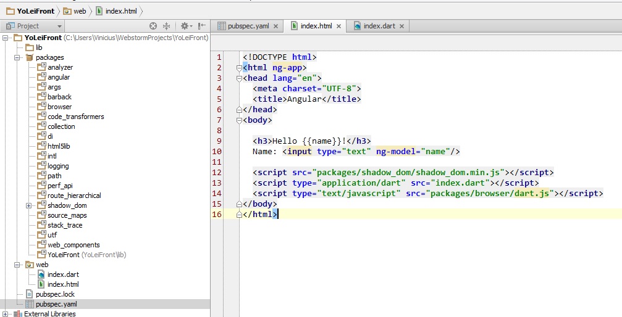Screen dimensions: 622x317
Task: Select the lib folder in project tree
Action: [x=39, y=47]
